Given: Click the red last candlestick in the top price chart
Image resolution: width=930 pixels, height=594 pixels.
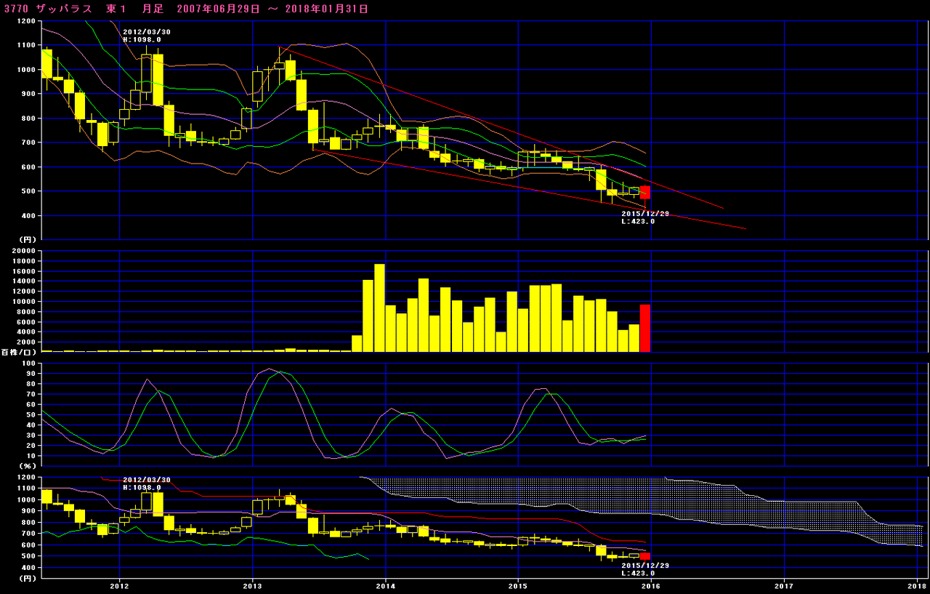Looking at the screenshot, I should (x=645, y=192).
